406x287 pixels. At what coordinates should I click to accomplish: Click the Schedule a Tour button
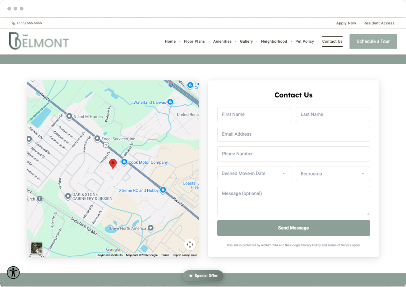click(x=373, y=41)
